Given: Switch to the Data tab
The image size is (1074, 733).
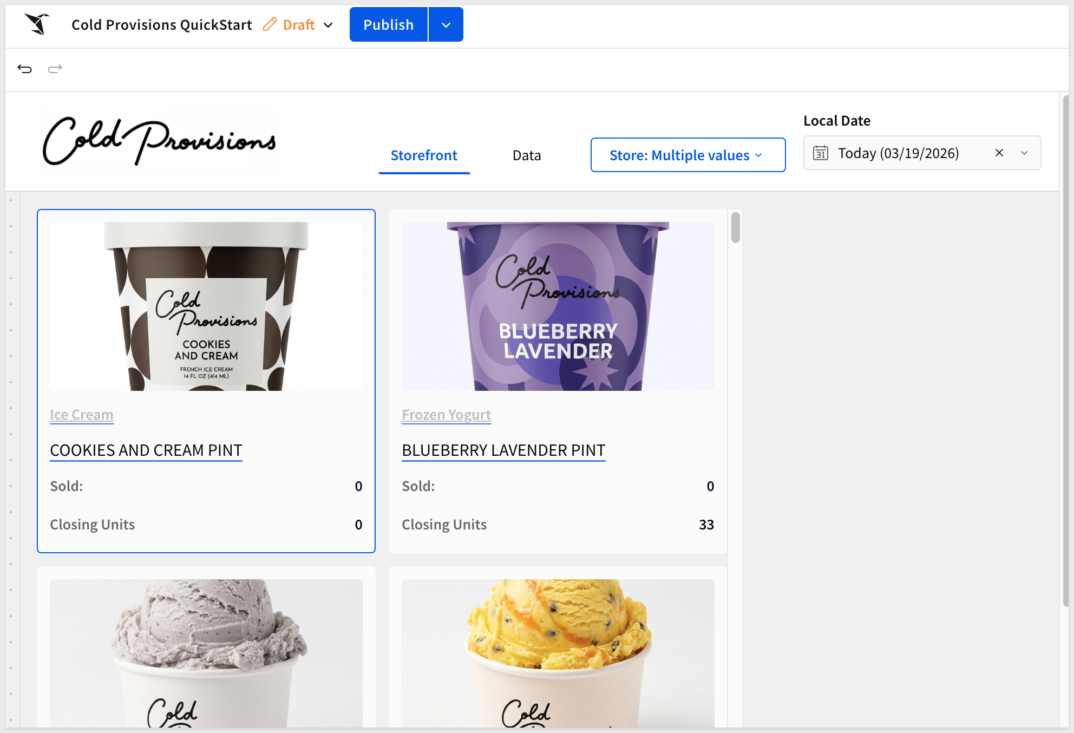Looking at the screenshot, I should (x=527, y=155).
